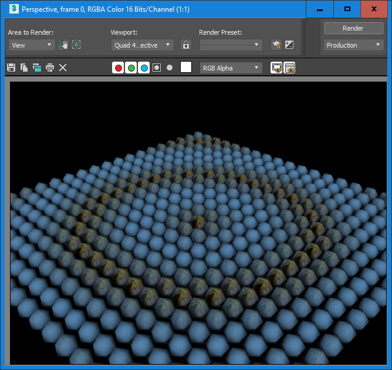392x370 pixels.
Task: Toggle the Lock to Viewport padlock
Action: coord(186,45)
